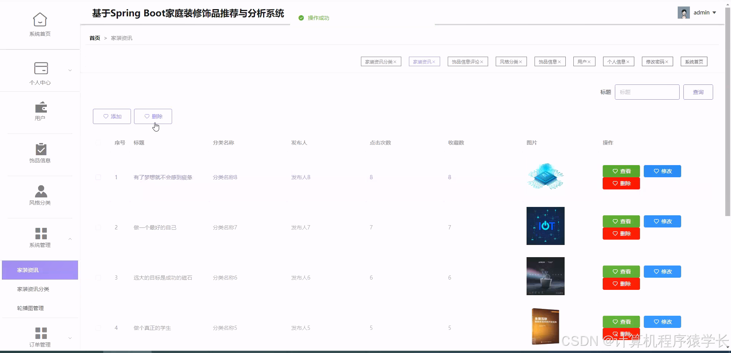Open the IOT thumbnail image in row 2
Viewport: 731px width, 353px height.
click(x=545, y=226)
